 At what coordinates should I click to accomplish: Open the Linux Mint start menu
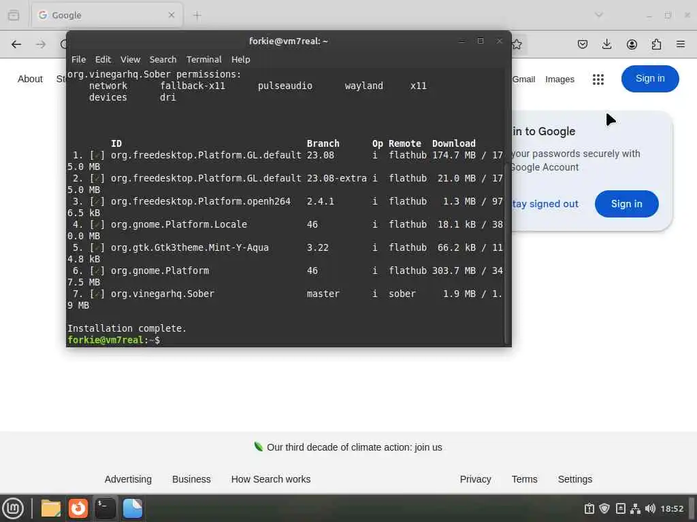[x=13, y=508]
